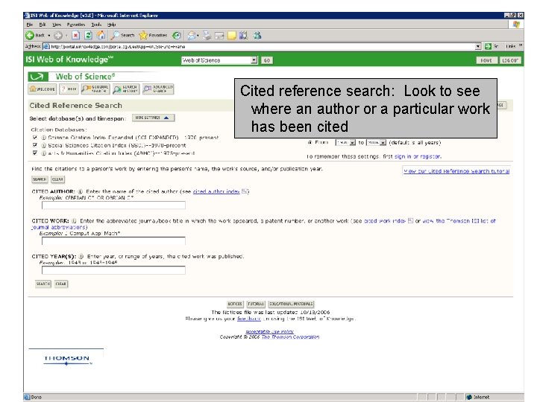
Task: Open the Tools menu
Action: coord(96,25)
